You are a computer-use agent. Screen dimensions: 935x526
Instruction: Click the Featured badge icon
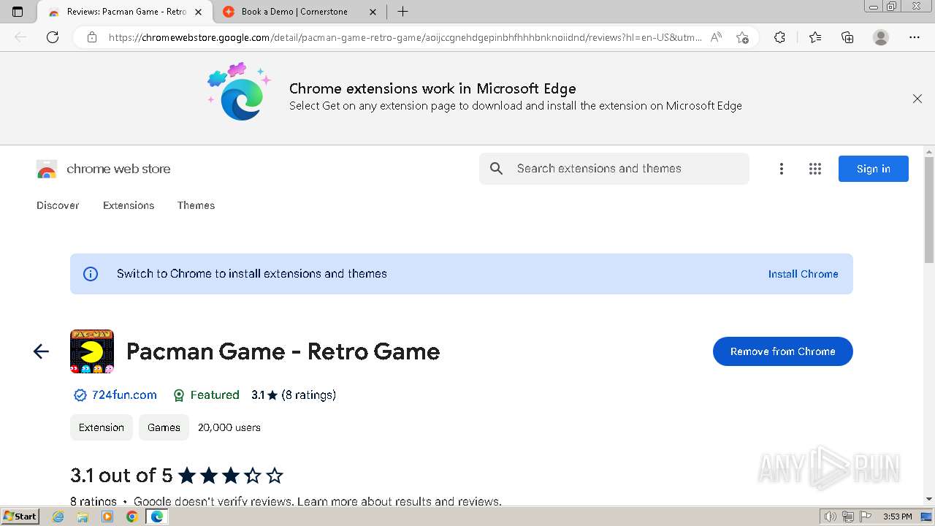[179, 395]
